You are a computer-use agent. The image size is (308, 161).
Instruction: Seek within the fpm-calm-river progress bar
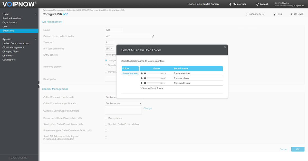pyautogui.click(x=153, y=74)
